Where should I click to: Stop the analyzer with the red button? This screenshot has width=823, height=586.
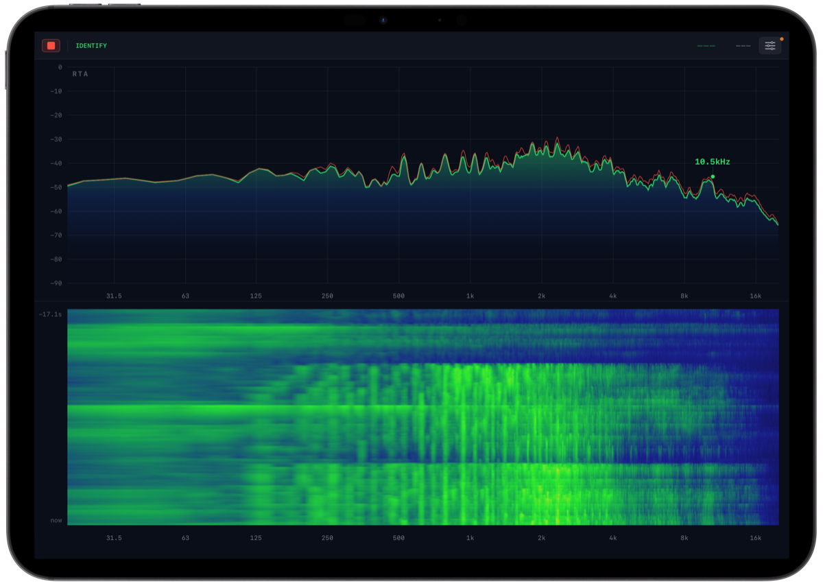(51, 46)
